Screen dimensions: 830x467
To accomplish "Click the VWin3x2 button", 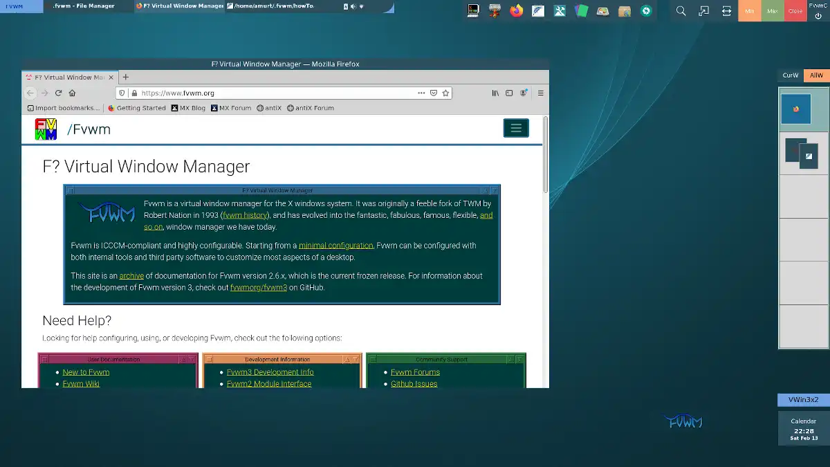I will tap(803, 400).
